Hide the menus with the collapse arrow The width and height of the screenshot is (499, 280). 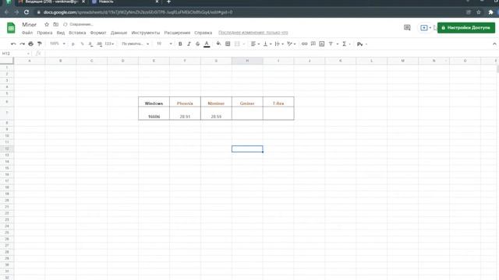[494, 44]
